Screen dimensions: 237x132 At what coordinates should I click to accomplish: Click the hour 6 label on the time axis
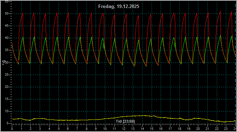click(68, 129)
